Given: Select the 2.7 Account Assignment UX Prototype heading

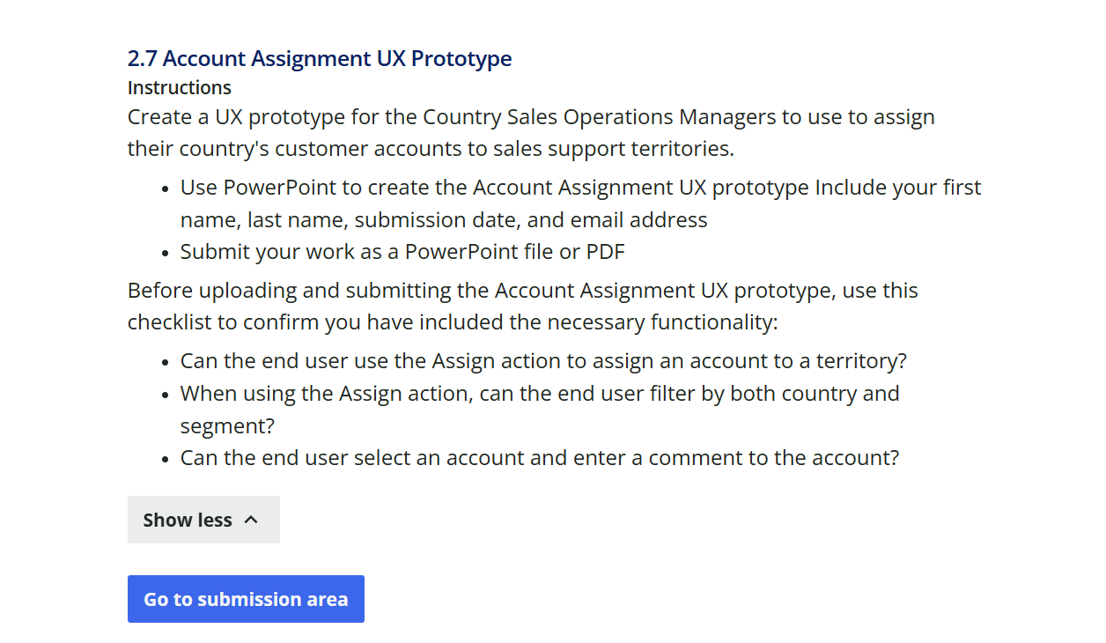Looking at the screenshot, I should coord(320,58).
